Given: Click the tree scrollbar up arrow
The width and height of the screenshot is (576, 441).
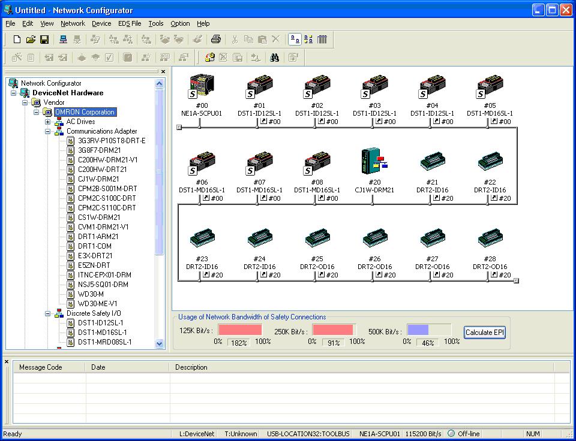Looking at the screenshot, I should pyautogui.click(x=159, y=84).
